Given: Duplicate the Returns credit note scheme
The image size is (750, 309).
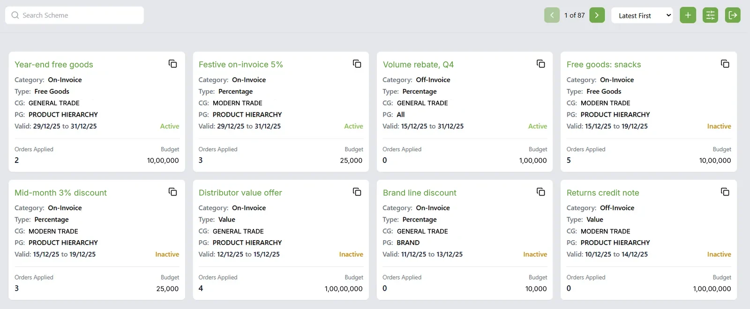Looking at the screenshot, I should coord(725,192).
